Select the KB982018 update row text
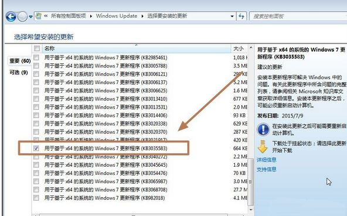The height and width of the screenshot is (216, 347). 104,198
